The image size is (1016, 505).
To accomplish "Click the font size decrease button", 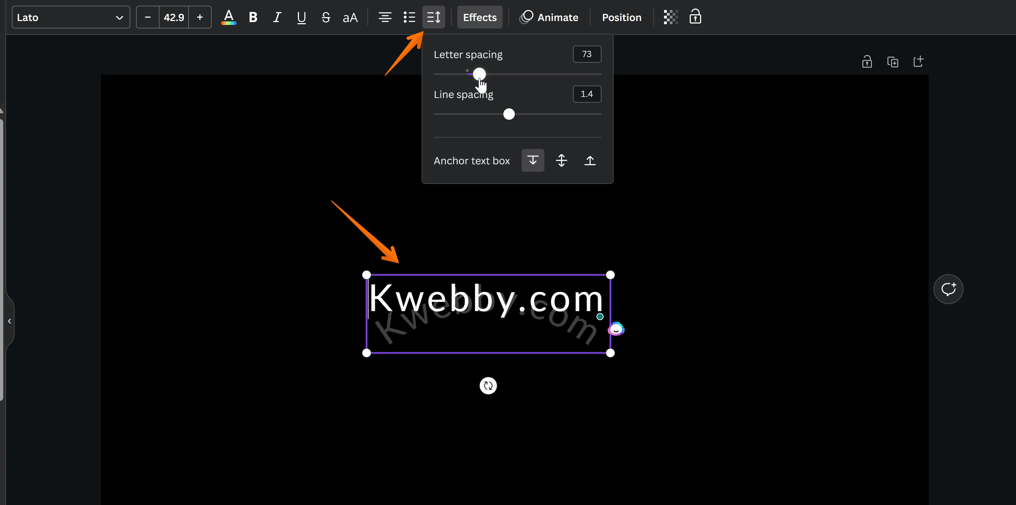I will (148, 17).
